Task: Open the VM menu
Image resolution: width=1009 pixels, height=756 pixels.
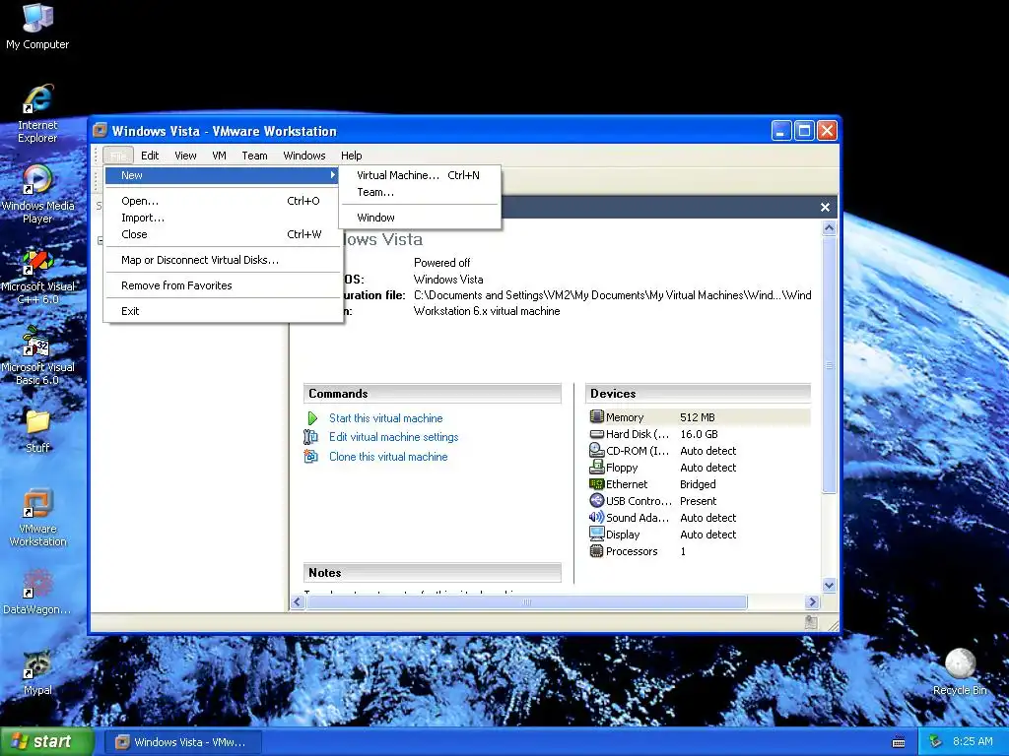Action: pyautogui.click(x=219, y=155)
